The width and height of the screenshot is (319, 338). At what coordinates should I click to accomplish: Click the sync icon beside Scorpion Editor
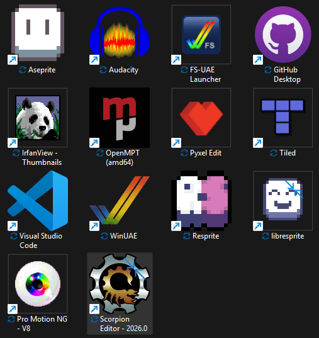click(94, 319)
